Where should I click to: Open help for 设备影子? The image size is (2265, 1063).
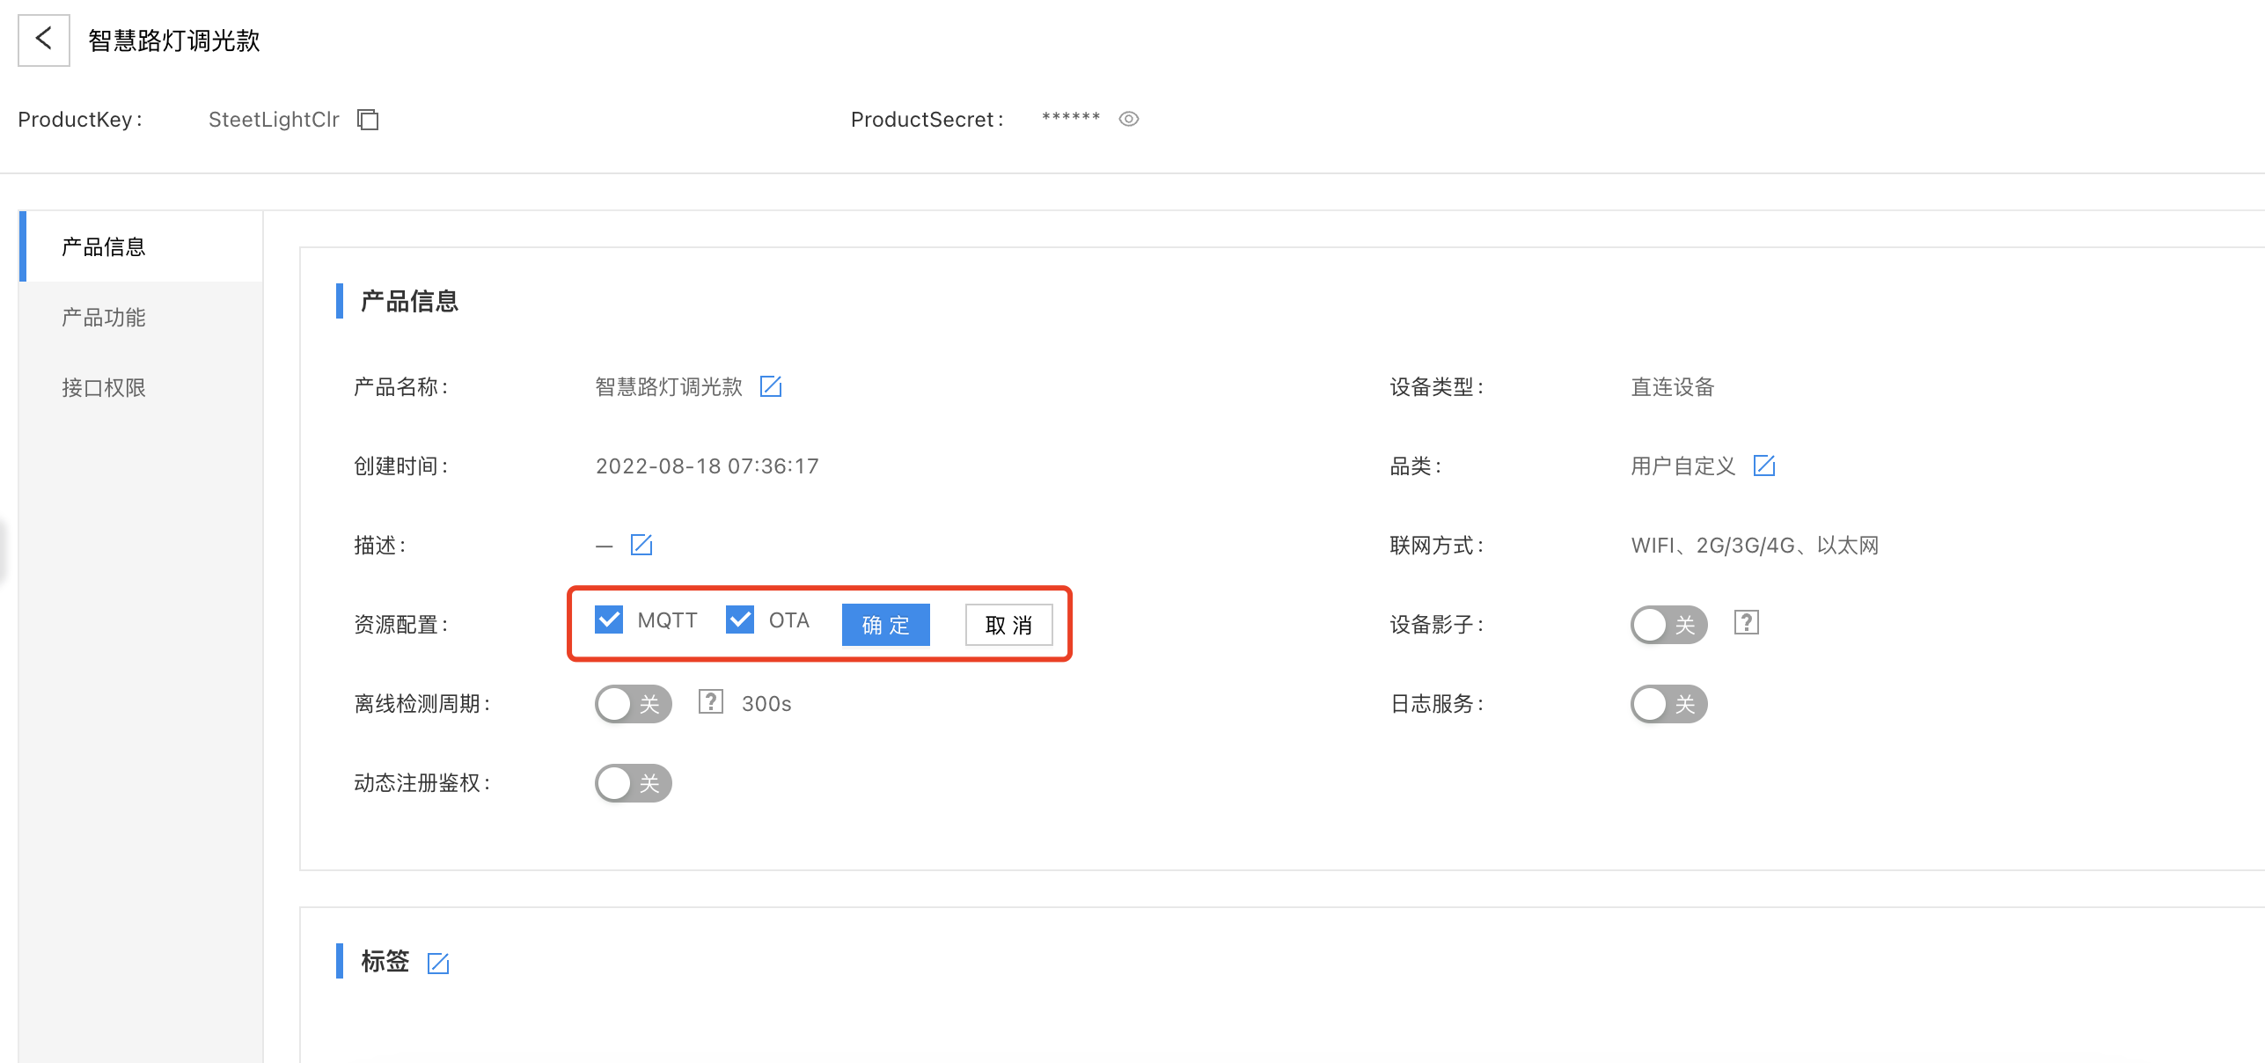[x=1747, y=623]
